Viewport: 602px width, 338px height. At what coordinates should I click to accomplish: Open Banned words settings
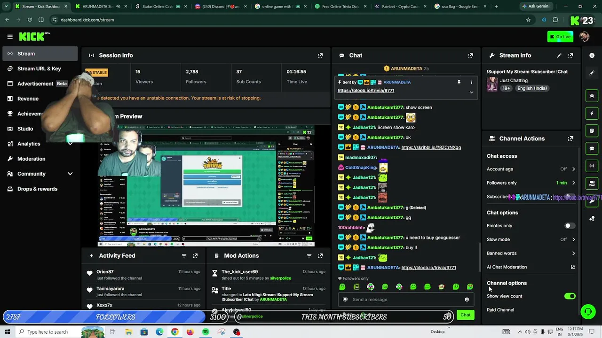click(x=531, y=253)
